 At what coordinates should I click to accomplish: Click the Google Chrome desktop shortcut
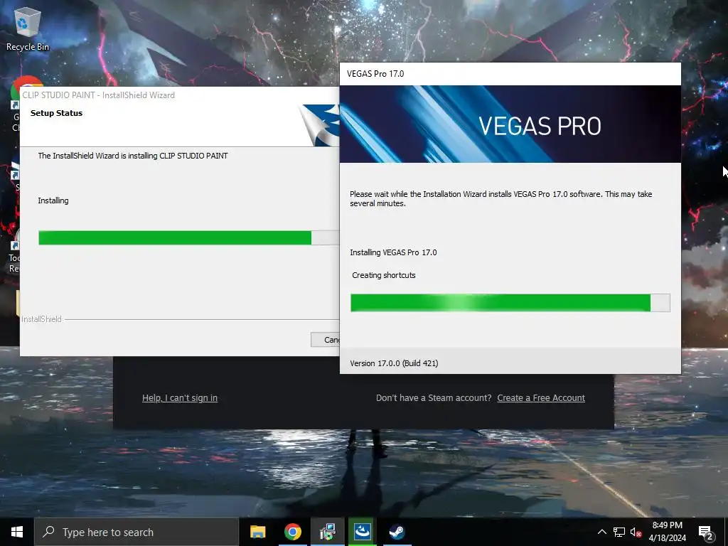(x=16, y=103)
